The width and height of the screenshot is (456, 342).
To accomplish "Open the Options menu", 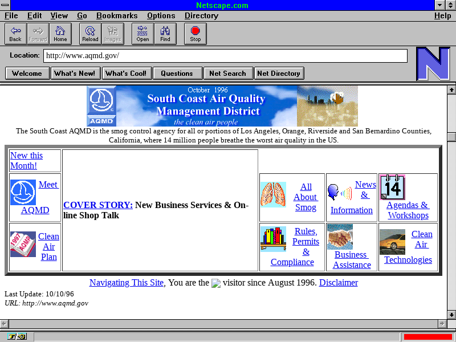I will coord(161,15).
